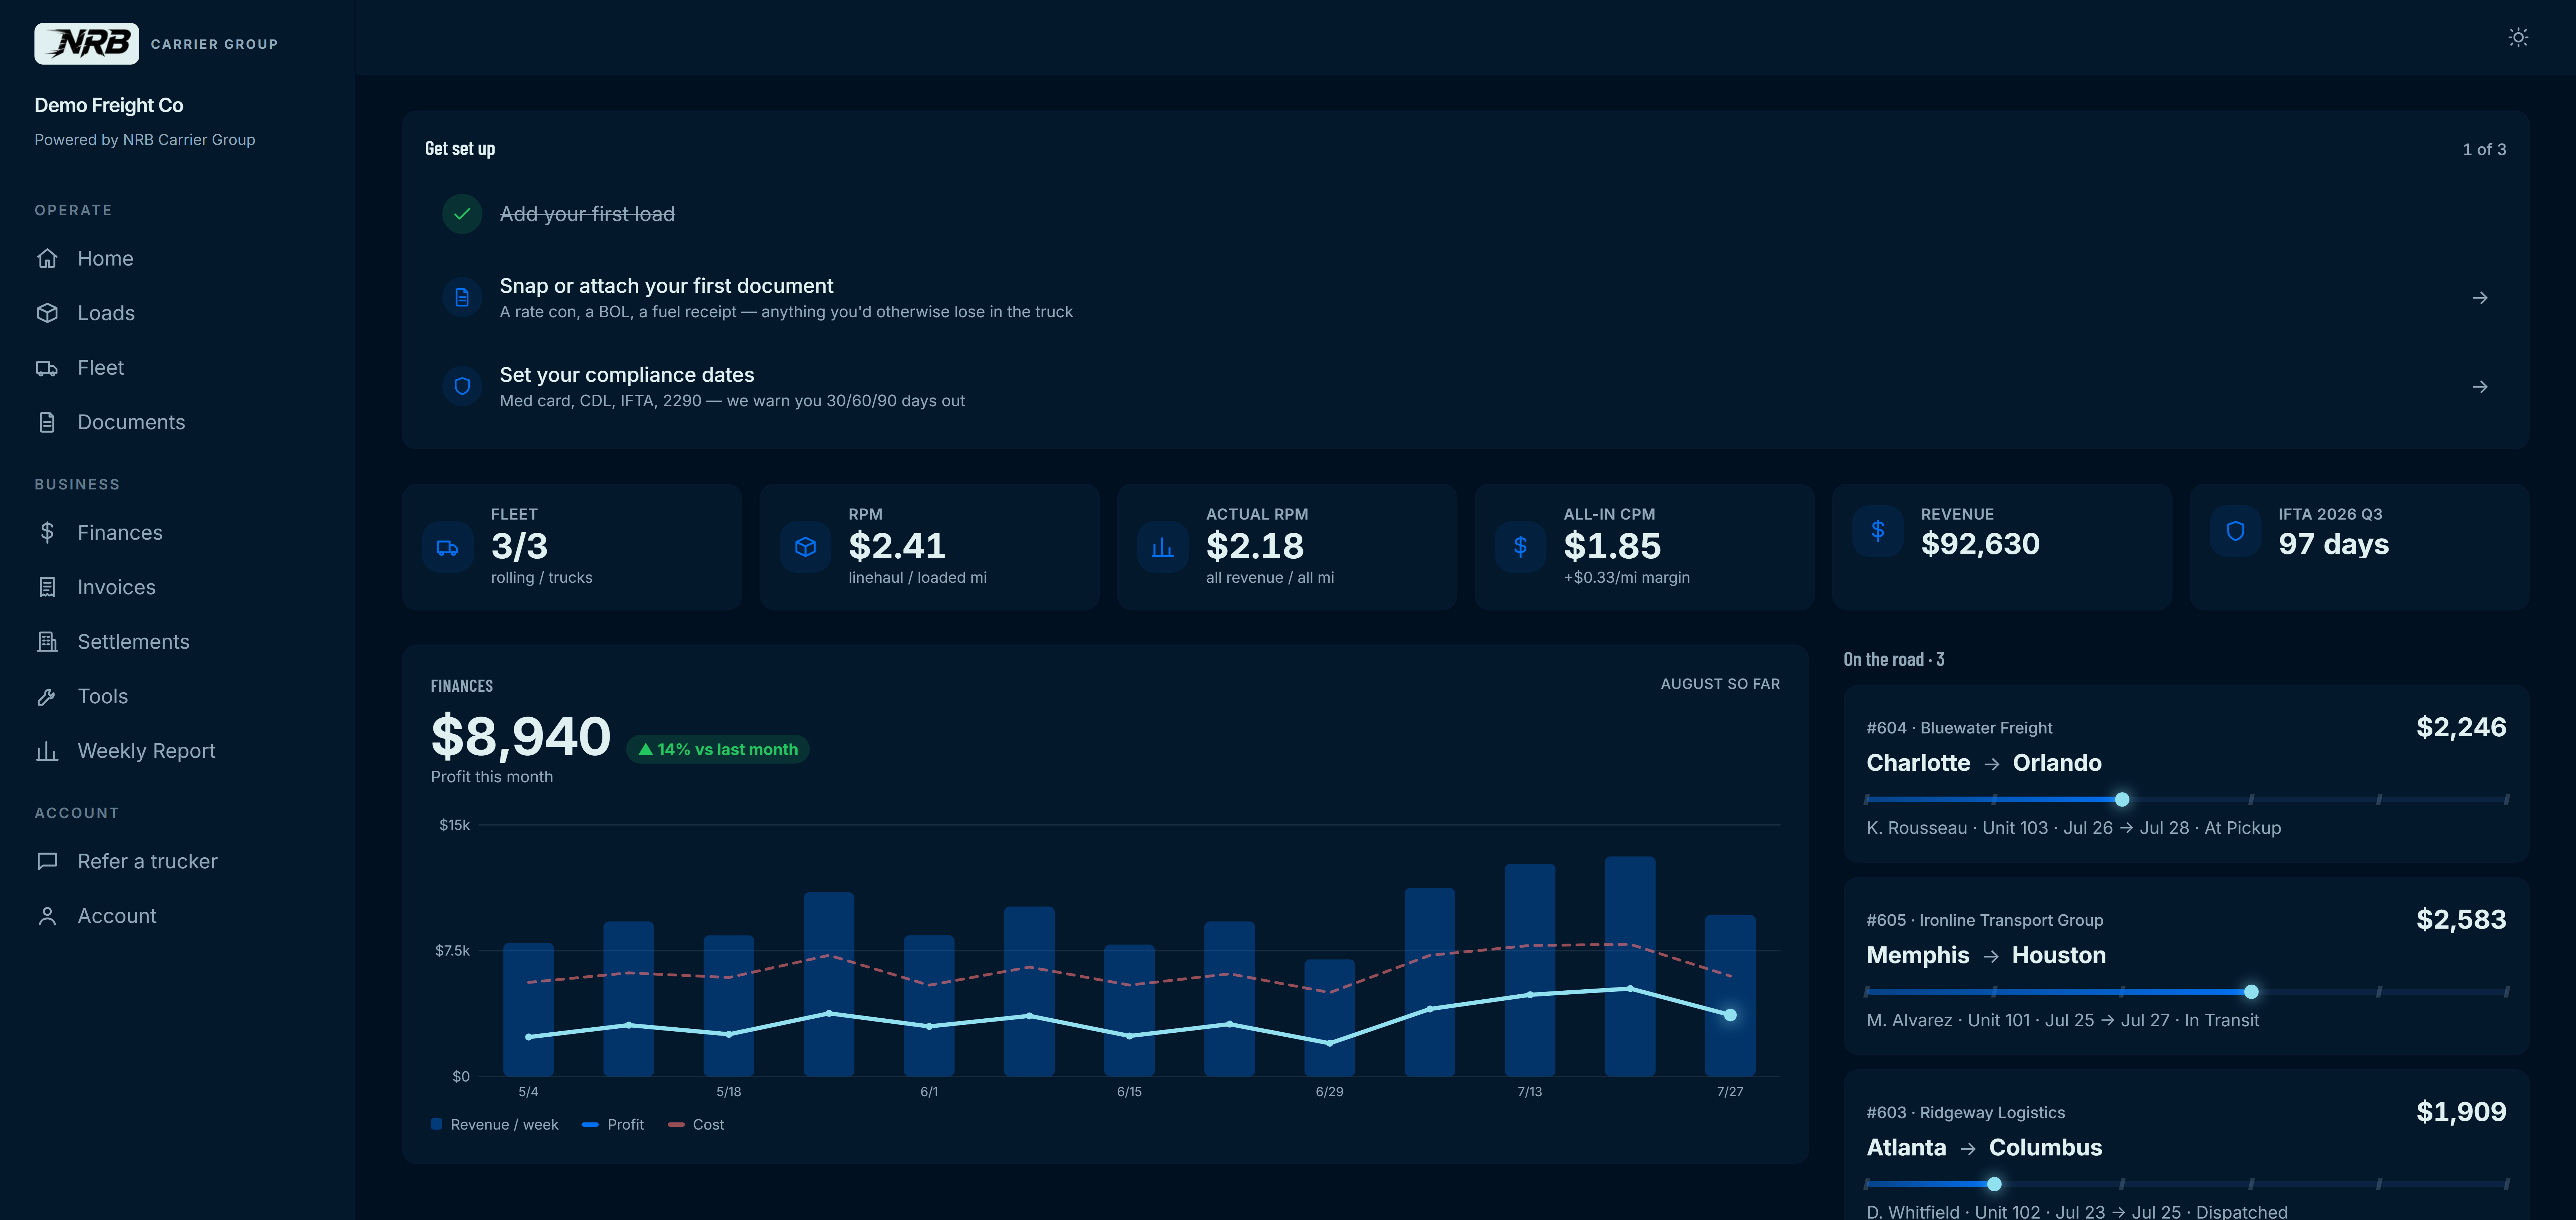Open load #605 Ironline Transport Group card
This screenshot has height=1220, width=2576.
coord(2186,966)
